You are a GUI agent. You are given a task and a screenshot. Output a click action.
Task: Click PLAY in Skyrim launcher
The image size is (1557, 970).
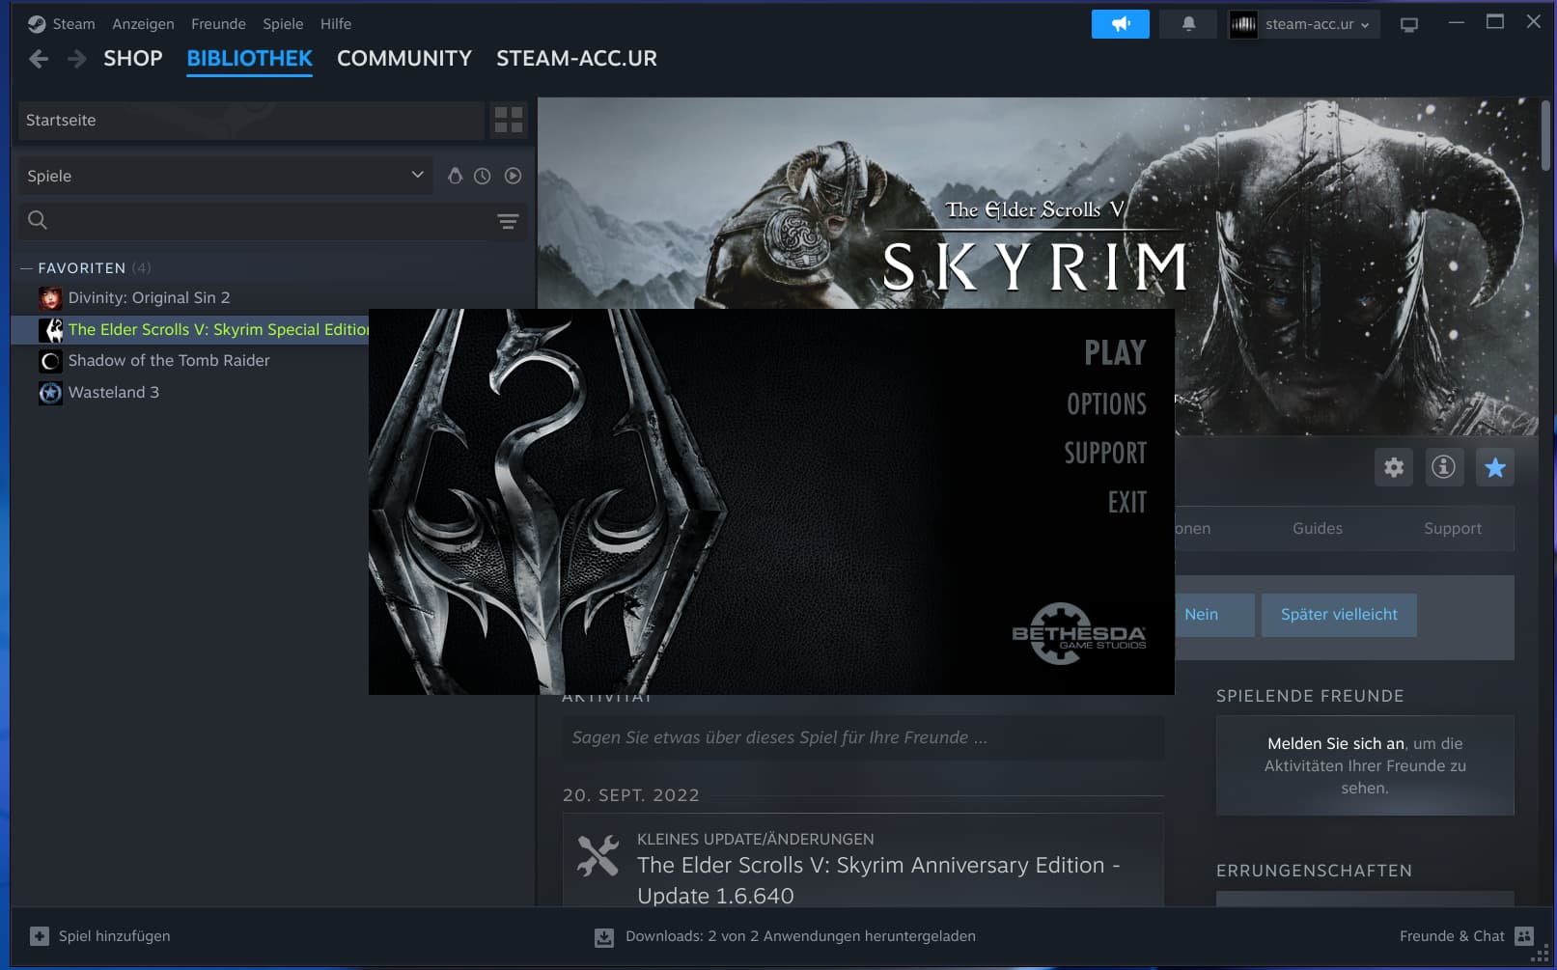pyautogui.click(x=1115, y=352)
